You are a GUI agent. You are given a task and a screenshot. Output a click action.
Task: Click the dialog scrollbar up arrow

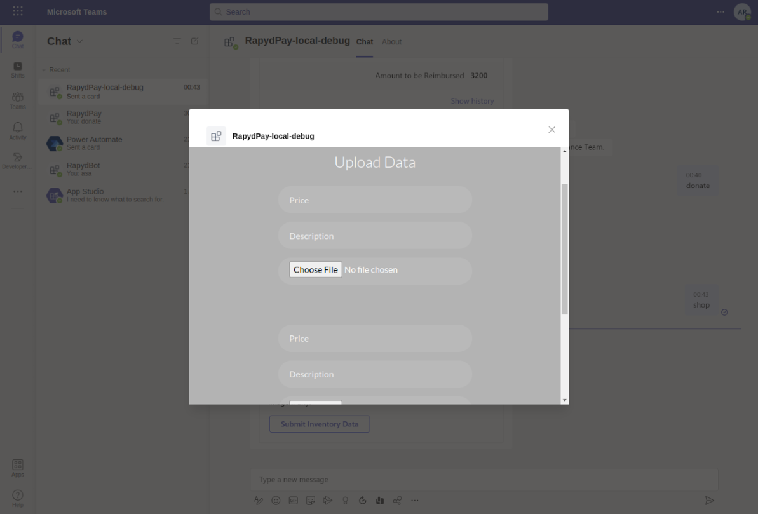point(564,151)
